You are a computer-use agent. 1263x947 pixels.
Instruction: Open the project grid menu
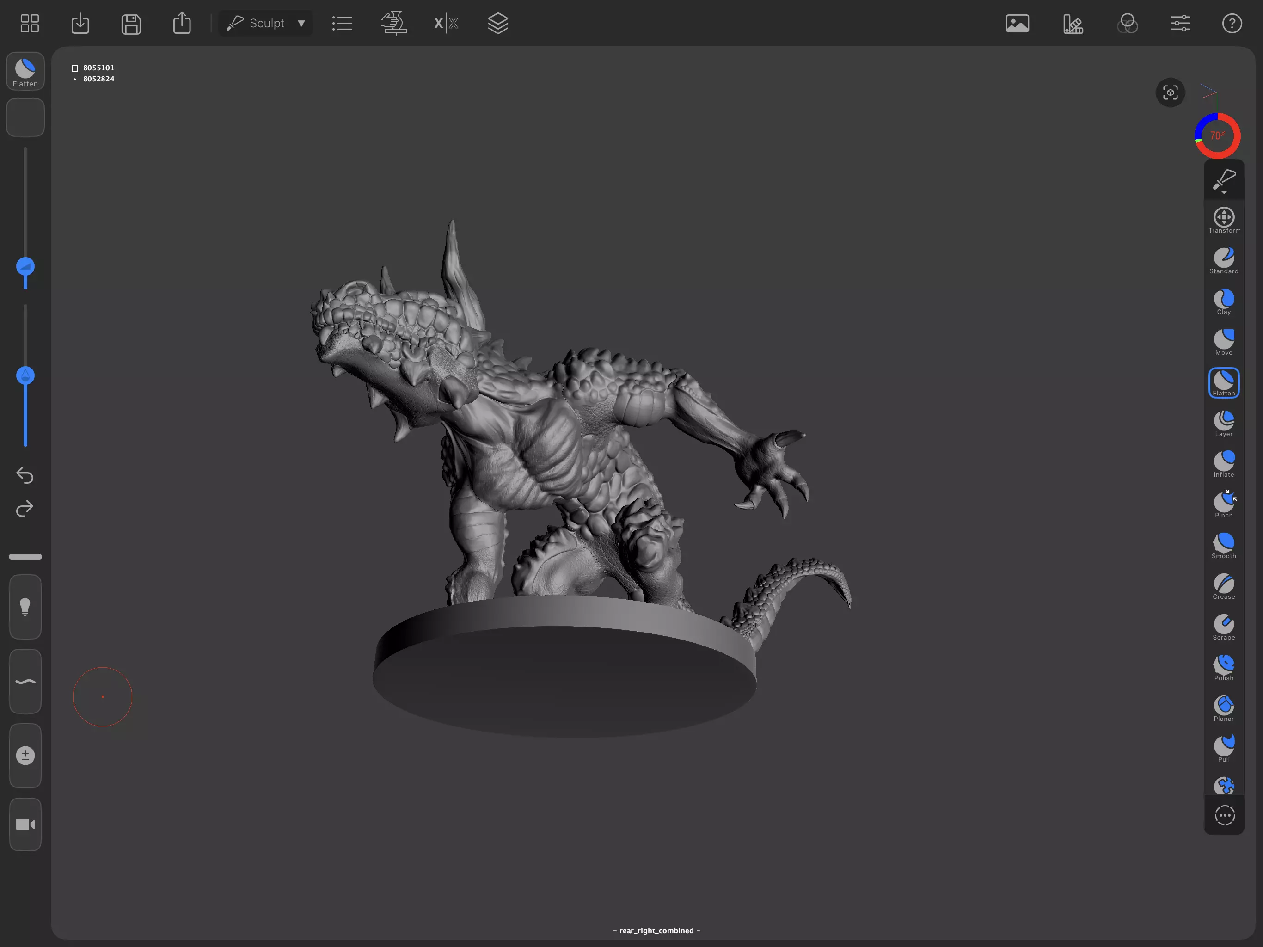[29, 24]
